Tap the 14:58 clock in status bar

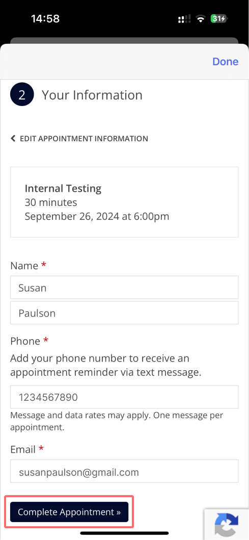(x=45, y=18)
